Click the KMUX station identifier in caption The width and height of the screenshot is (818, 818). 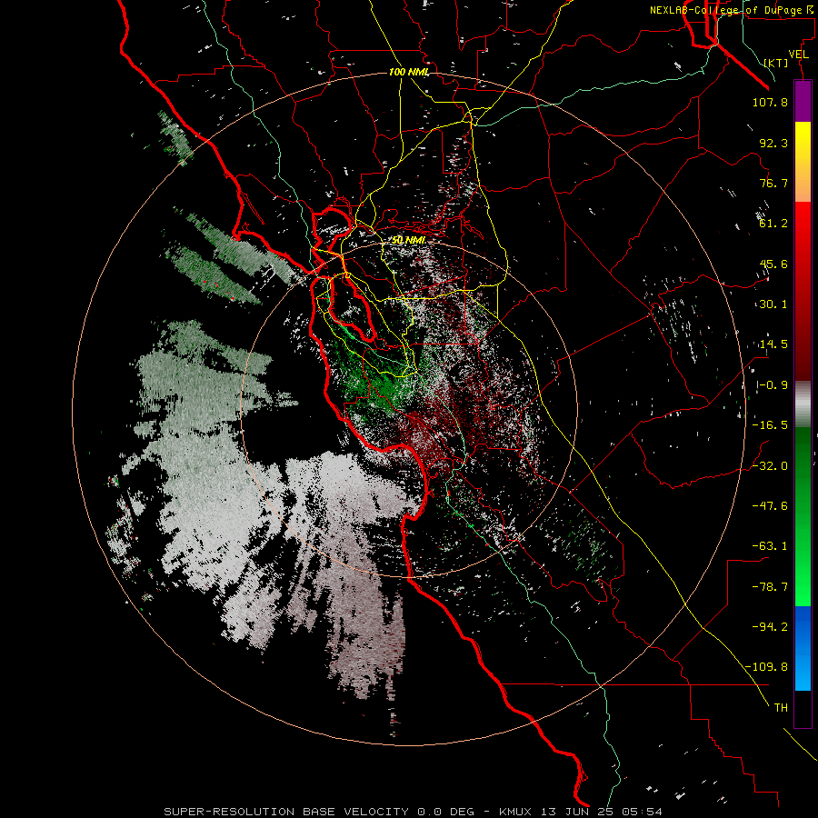click(517, 812)
